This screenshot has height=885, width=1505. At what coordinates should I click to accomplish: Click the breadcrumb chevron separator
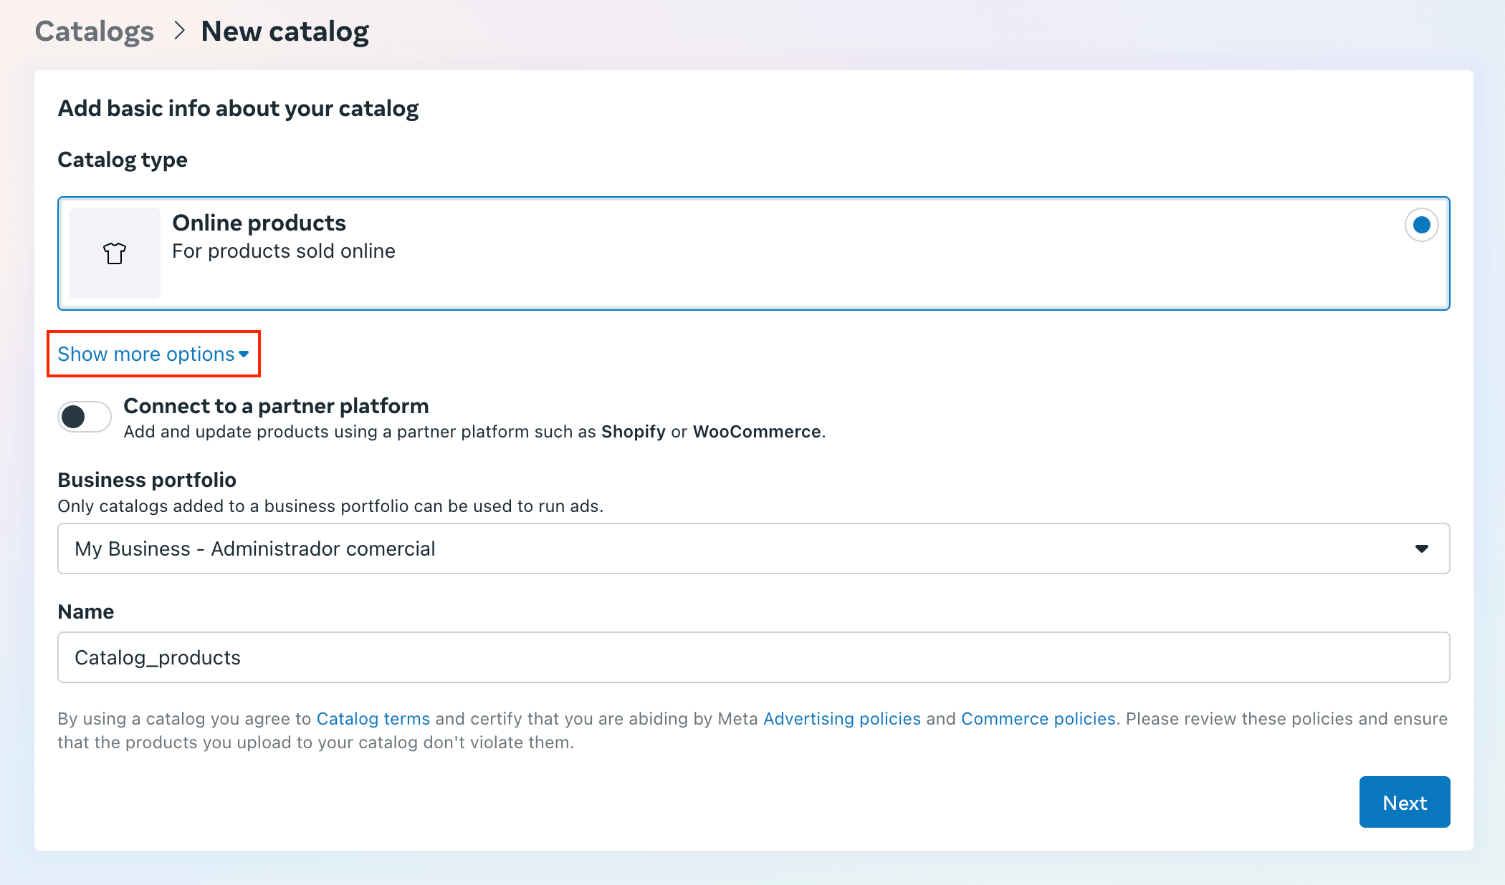point(179,32)
